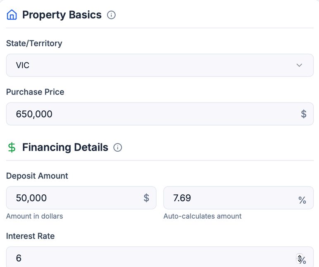Click into the Interest Rate field showing 6
This screenshot has height=267, width=319.
point(149,258)
